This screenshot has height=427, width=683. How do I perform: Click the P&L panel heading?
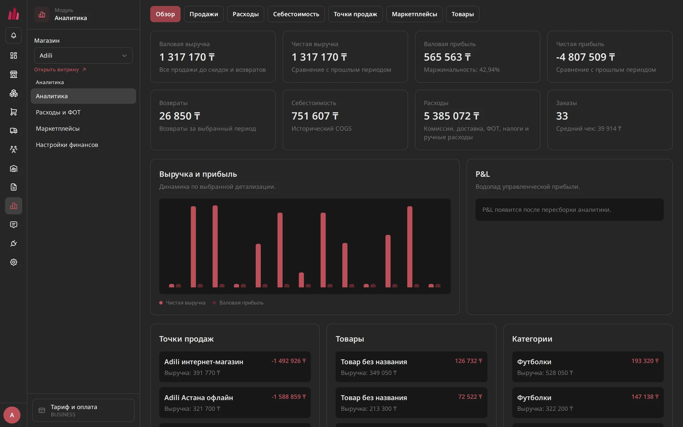coord(483,174)
